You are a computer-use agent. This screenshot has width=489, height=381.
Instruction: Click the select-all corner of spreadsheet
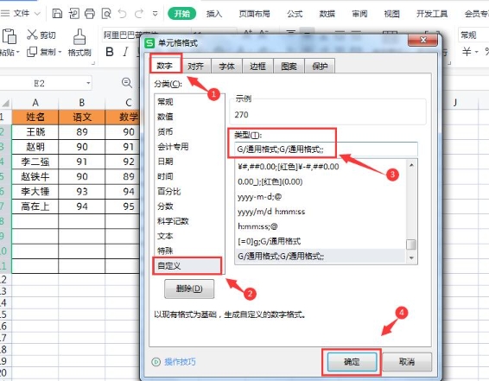[5, 103]
